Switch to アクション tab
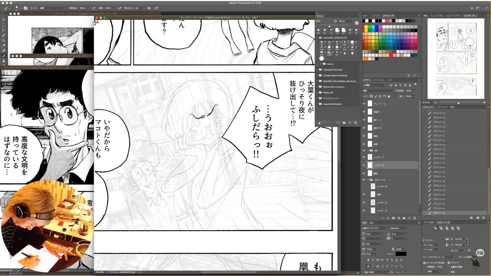491x276 pixels. 443,107
